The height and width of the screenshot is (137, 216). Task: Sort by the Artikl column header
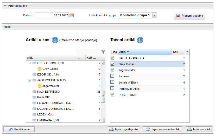click(145, 52)
